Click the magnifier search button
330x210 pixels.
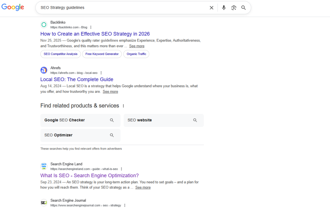[x=244, y=8]
